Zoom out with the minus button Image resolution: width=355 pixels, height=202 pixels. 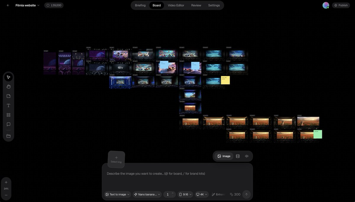coord(6,195)
